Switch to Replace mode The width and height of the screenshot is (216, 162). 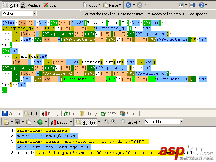click(31, 5)
